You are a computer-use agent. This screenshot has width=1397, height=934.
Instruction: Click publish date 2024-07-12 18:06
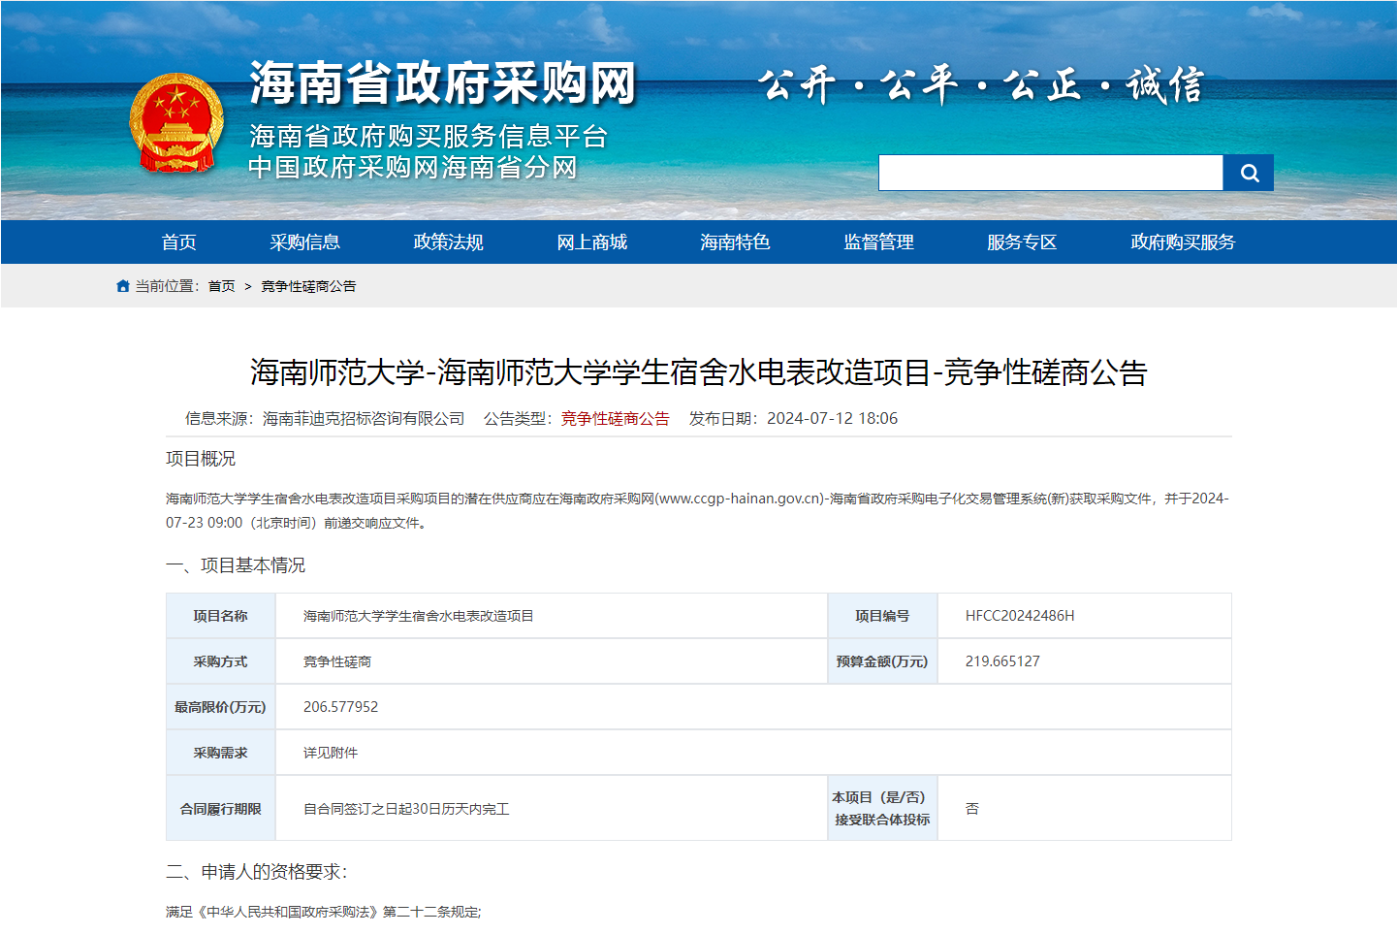(x=832, y=418)
